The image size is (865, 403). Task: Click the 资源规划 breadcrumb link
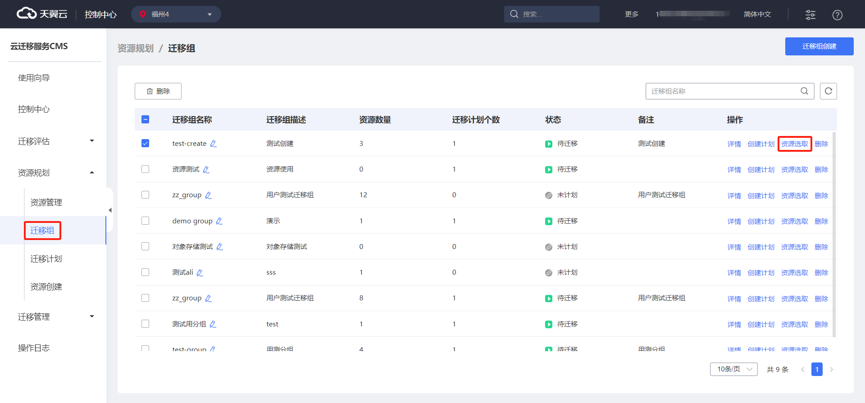click(135, 48)
